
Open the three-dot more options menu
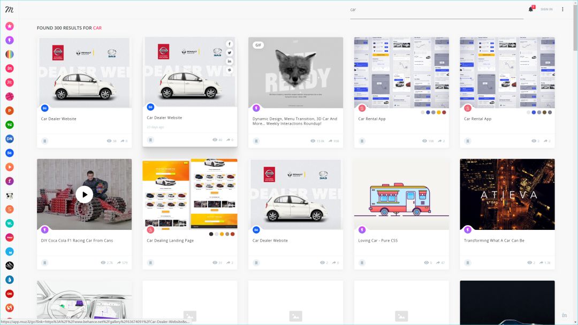pyautogui.click(x=562, y=9)
